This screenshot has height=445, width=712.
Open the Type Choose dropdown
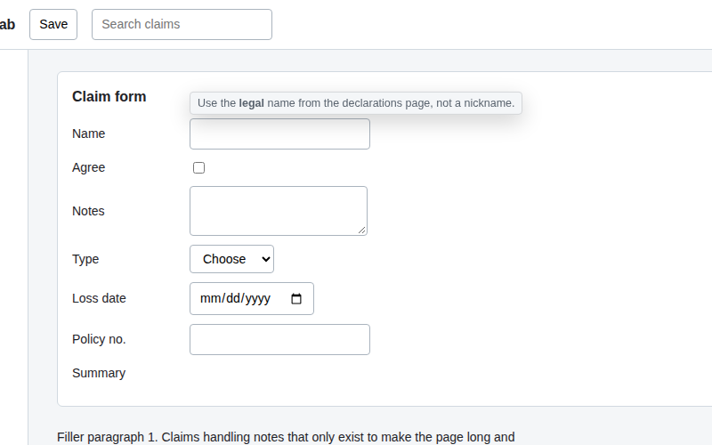coord(231,259)
